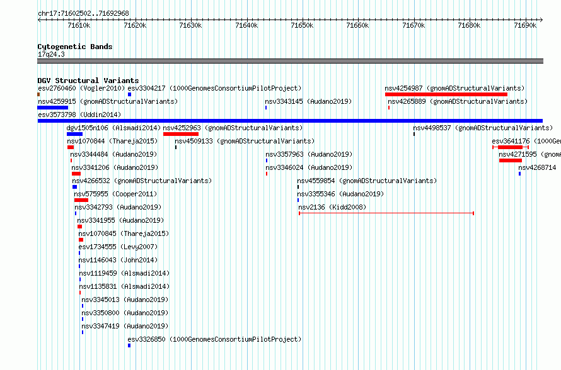Click nsv3341206 (Audano2019) label
The height and width of the screenshot is (370, 561).
[x=115, y=167]
